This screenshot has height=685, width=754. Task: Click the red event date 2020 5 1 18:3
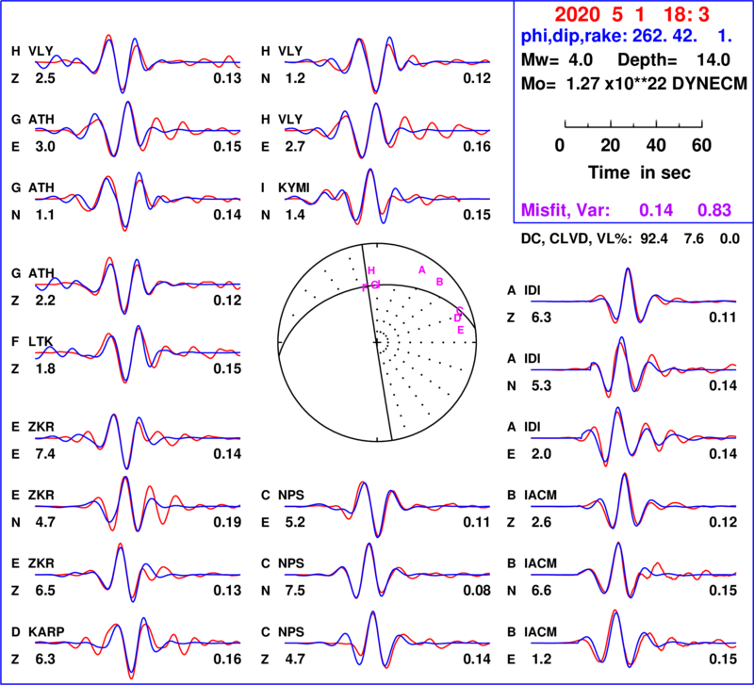point(631,15)
